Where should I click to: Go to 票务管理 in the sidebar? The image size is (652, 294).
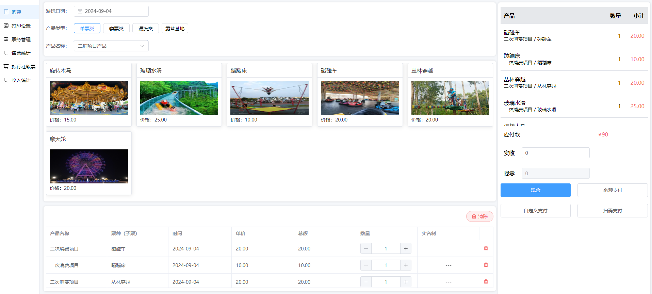point(19,39)
